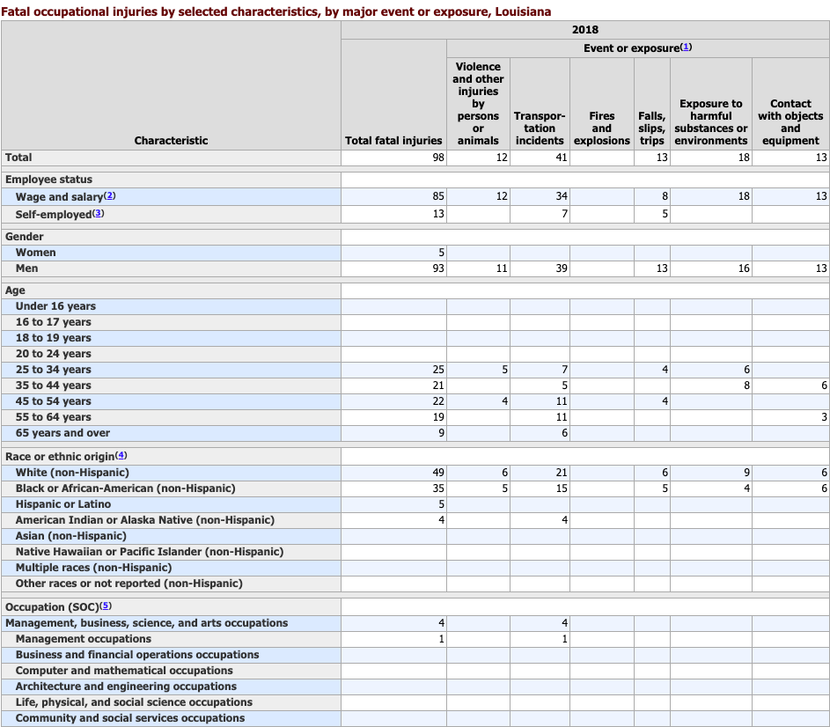Open footnote 5 link by Occupation (SOC)

(x=106, y=606)
